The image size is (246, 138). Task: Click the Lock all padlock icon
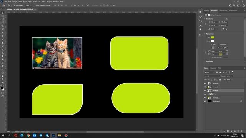click(x=220, y=79)
